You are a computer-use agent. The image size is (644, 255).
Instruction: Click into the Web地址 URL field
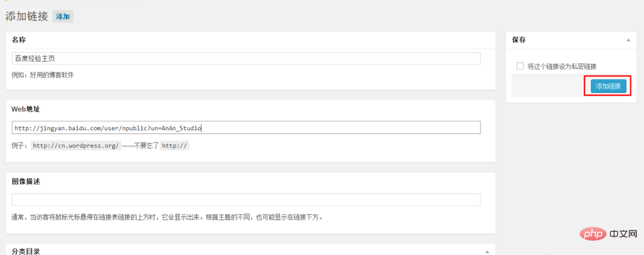click(x=246, y=127)
